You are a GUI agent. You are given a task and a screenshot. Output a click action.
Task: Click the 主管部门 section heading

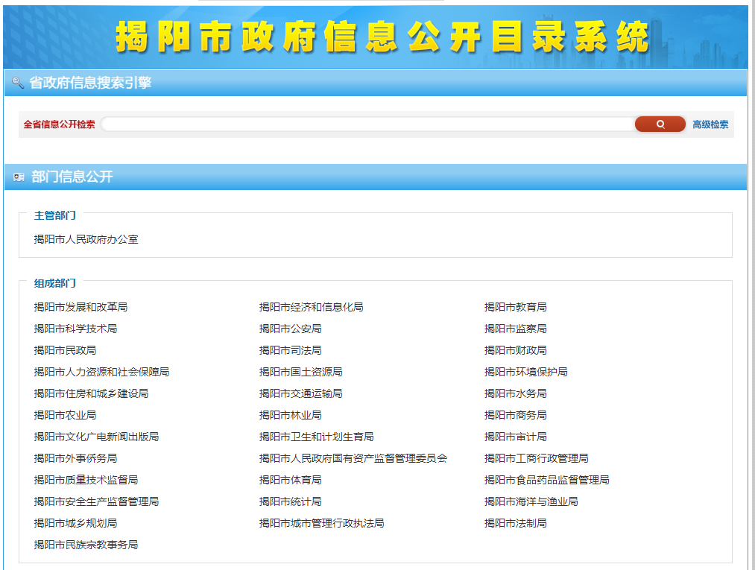pyautogui.click(x=55, y=215)
